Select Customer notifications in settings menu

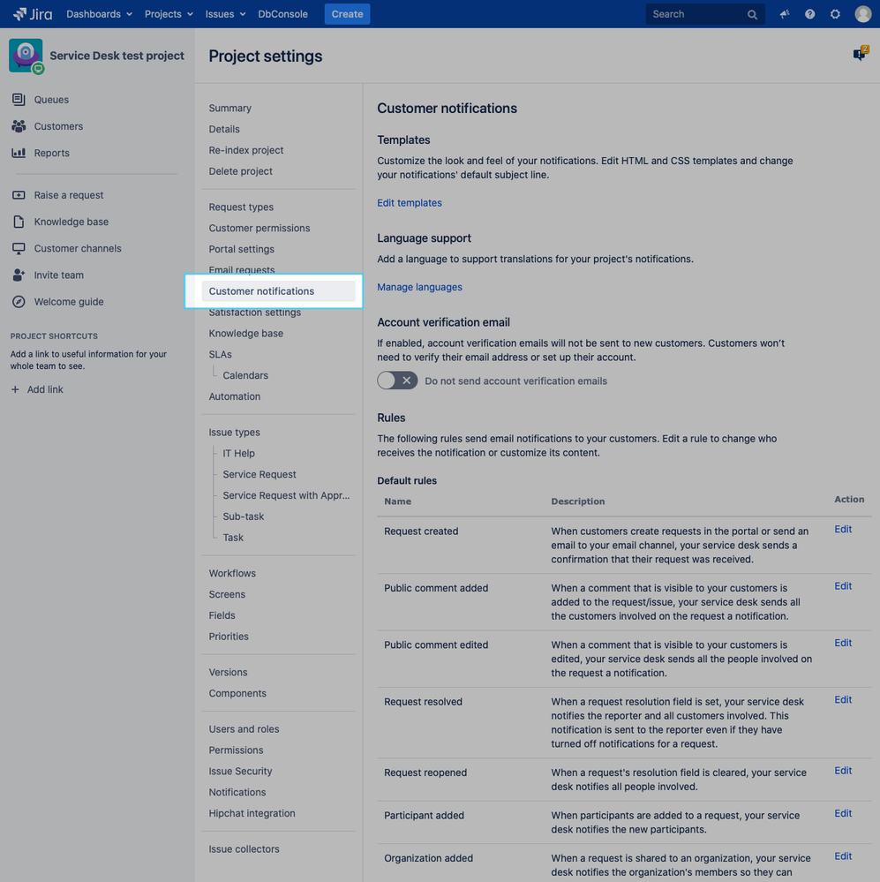coord(278,291)
